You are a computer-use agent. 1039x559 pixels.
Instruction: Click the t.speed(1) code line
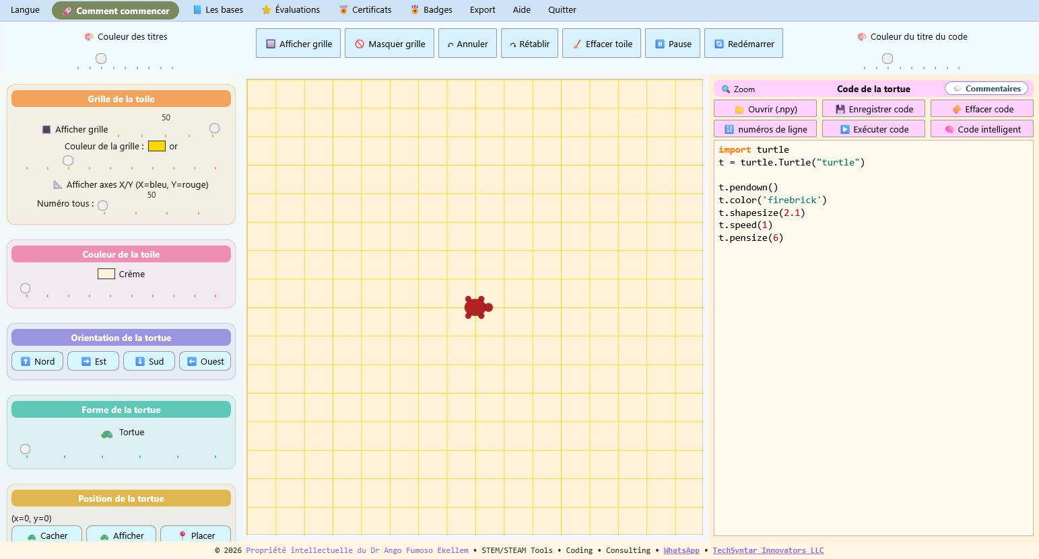745,225
